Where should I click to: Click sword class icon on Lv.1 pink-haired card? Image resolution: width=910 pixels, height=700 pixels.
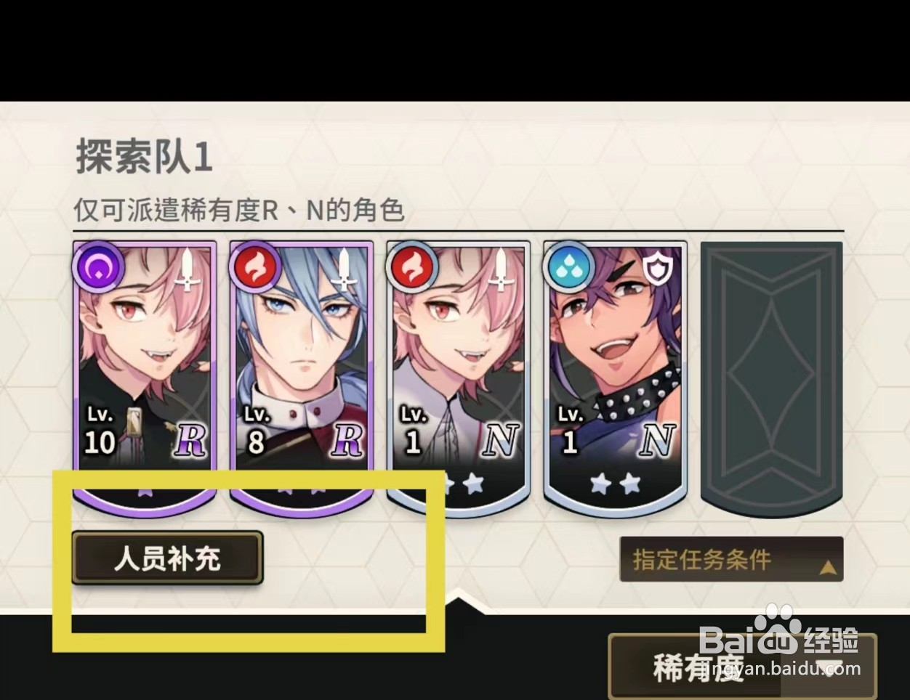point(502,270)
